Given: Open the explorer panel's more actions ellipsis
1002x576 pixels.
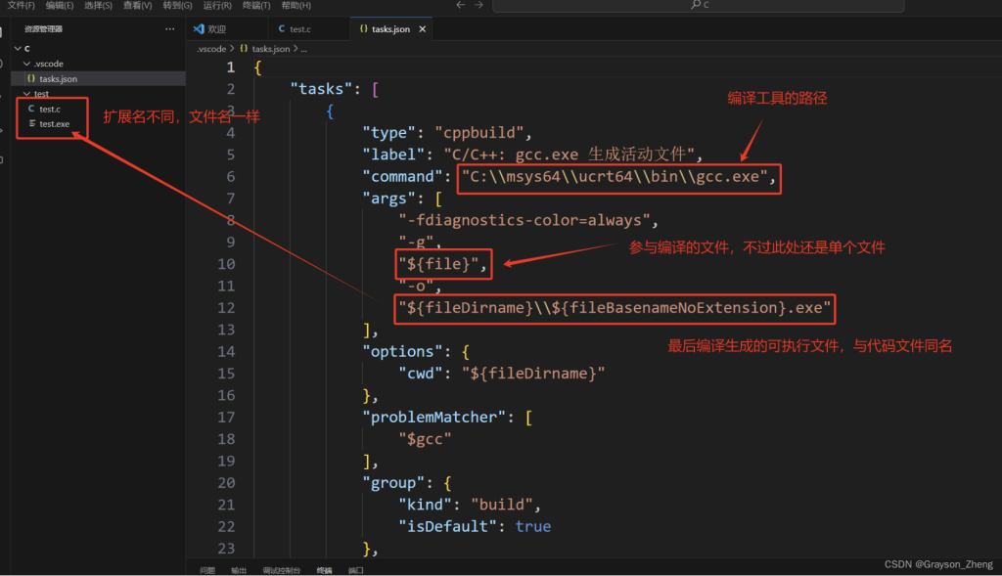Looking at the screenshot, I should click(170, 29).
